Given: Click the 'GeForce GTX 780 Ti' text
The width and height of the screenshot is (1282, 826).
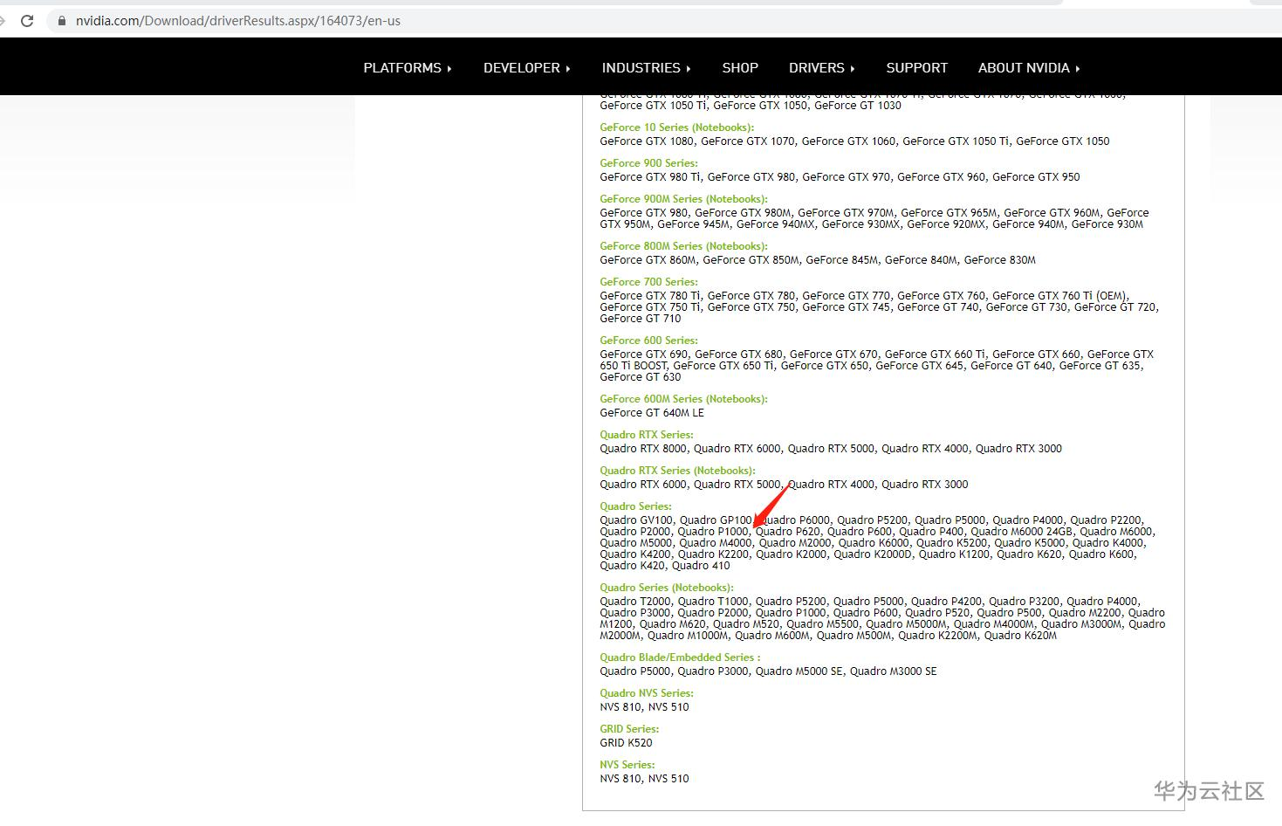Looking at the screenshot, I should click(x=650, y=296).
